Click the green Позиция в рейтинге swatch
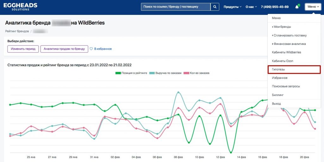The height and width of the screenshot is (162, 324). tap(118, 73)
